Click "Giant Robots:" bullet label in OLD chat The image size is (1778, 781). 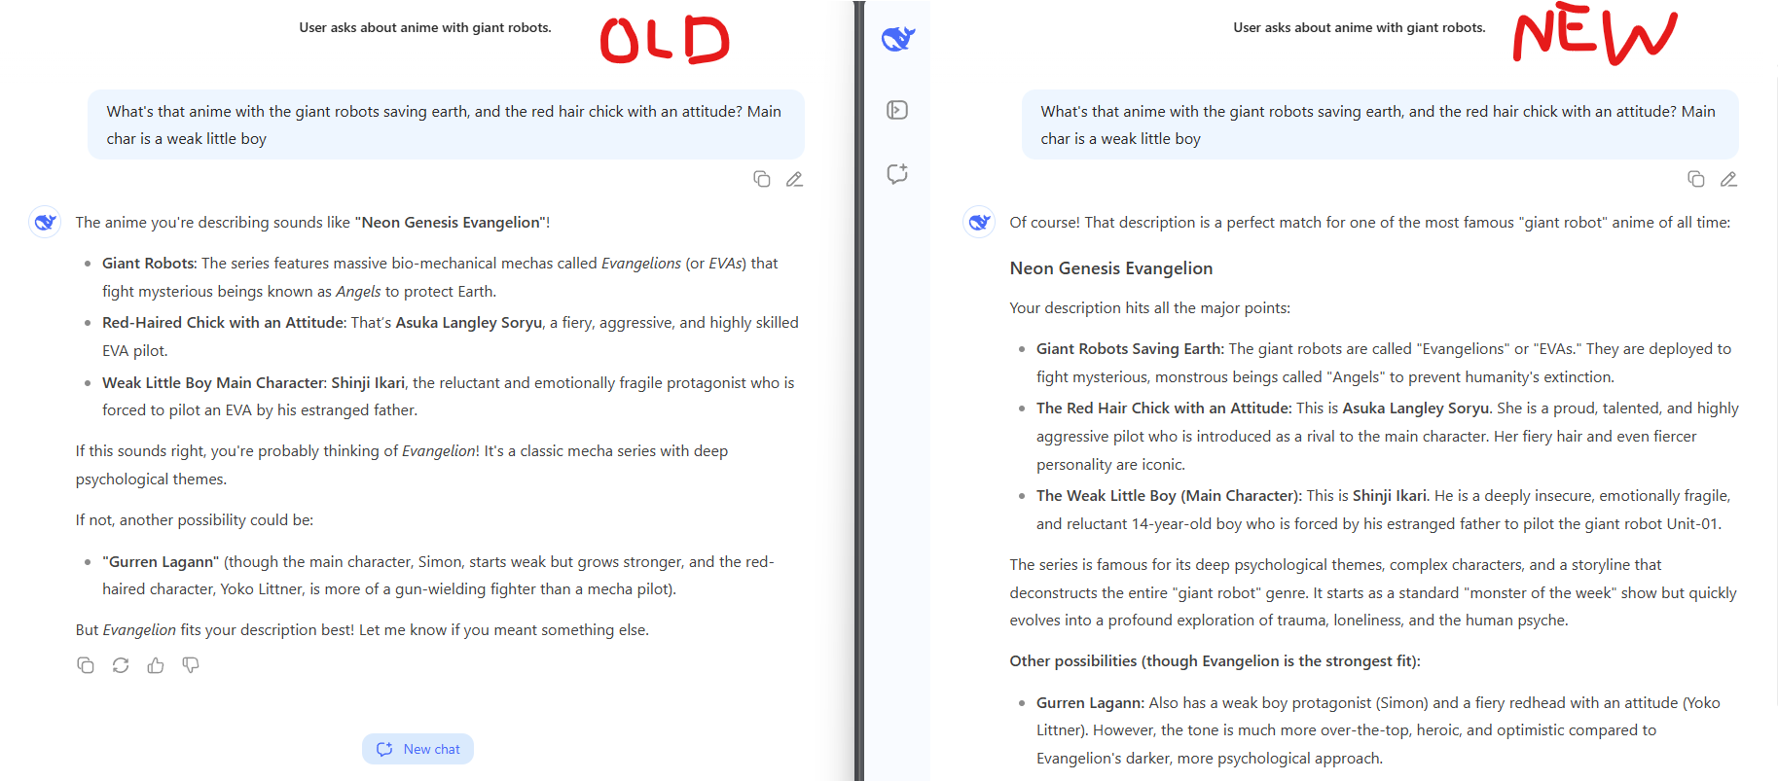click(x=150, y=264)
